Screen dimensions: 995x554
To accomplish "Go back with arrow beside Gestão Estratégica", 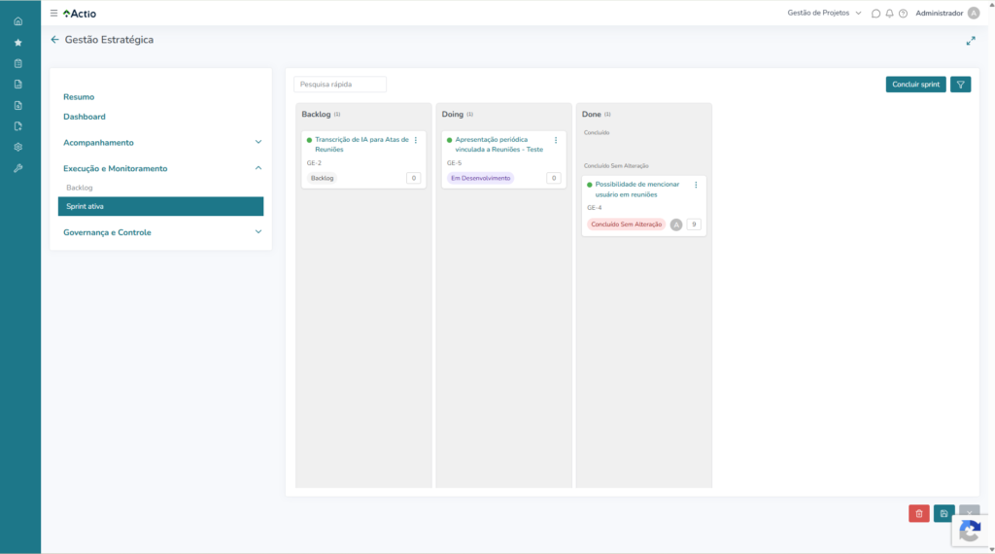I will (x=54, y=39).
